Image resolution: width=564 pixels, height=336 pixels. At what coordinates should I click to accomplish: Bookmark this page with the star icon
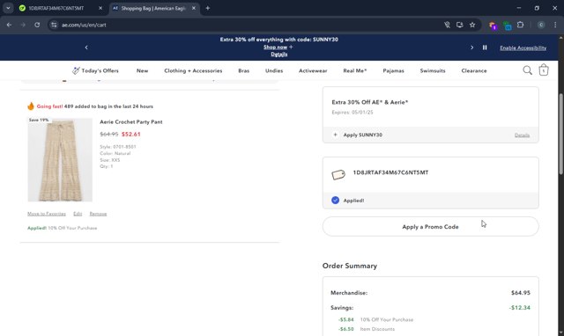(x=472, y=25)
